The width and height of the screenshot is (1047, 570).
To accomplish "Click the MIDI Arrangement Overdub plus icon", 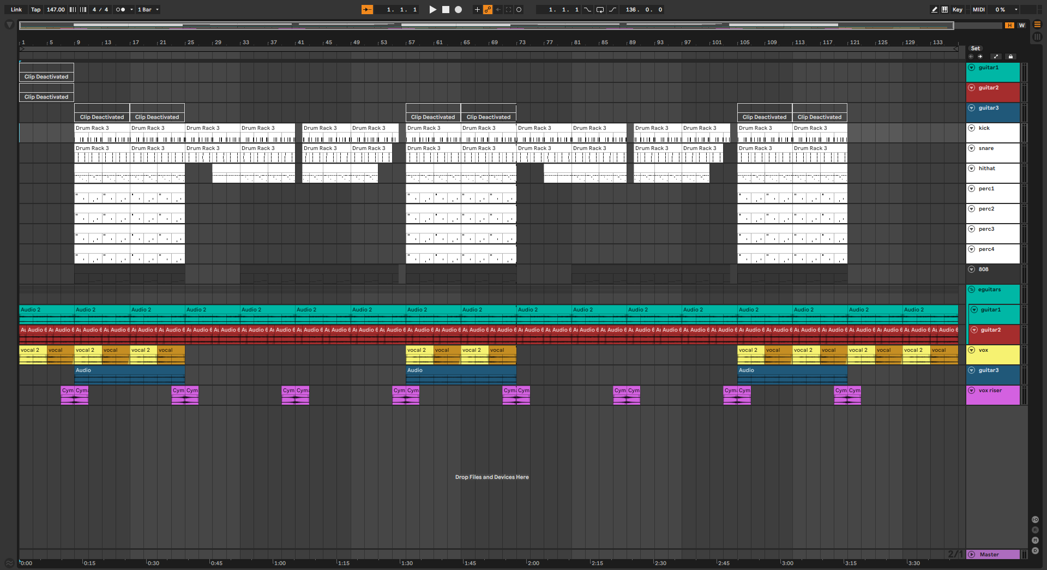I will [x=477, y=9].
